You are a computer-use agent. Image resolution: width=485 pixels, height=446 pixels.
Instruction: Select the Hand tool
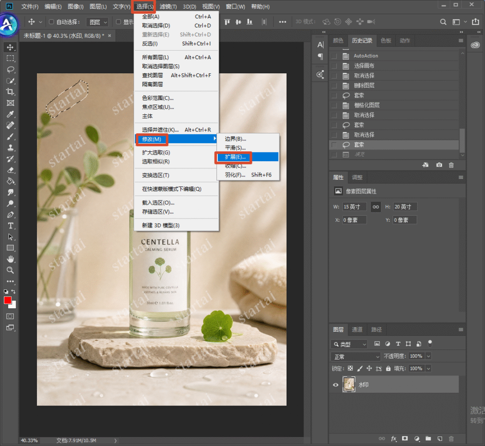(x=10, y=259)
